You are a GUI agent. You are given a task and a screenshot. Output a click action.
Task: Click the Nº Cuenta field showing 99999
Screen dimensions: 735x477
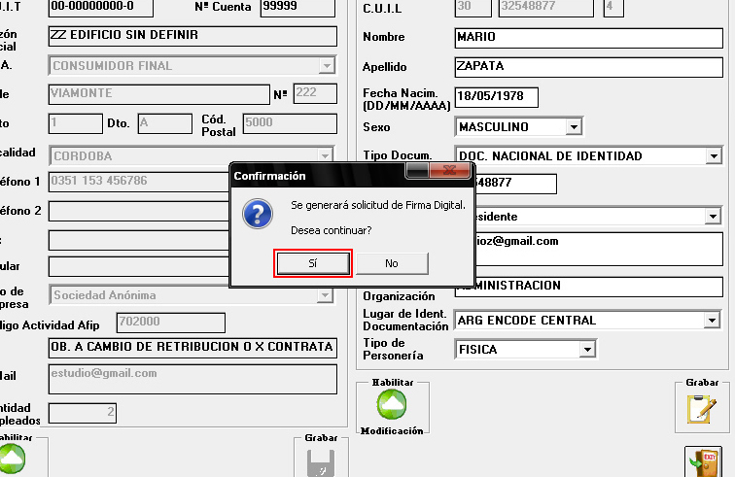(289, 9)
